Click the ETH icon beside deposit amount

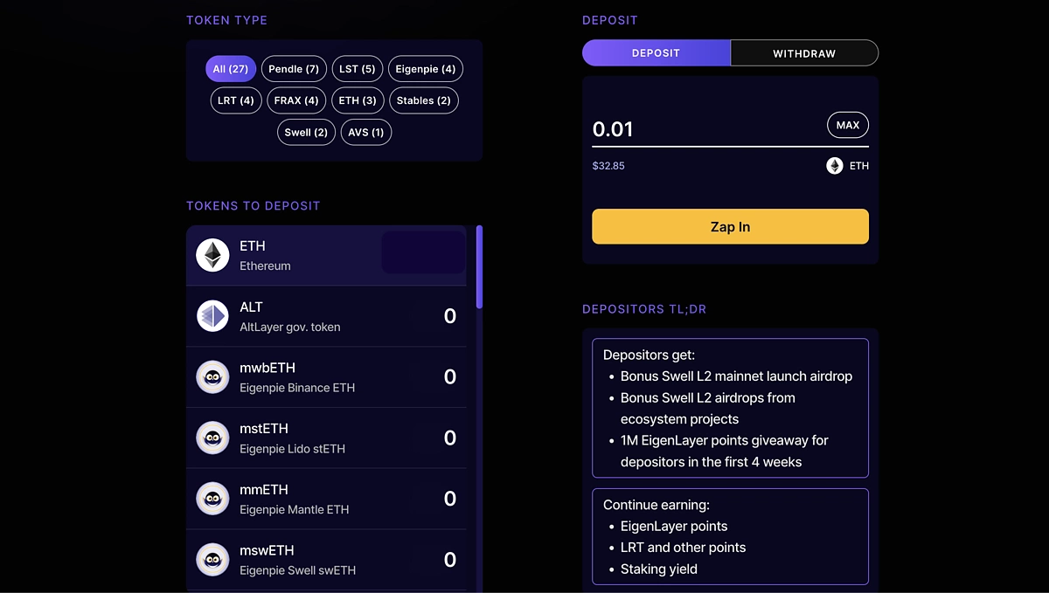pyautogui.click(x=835, y=165)
